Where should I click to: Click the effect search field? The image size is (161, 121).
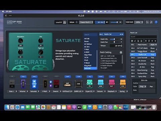90,35
